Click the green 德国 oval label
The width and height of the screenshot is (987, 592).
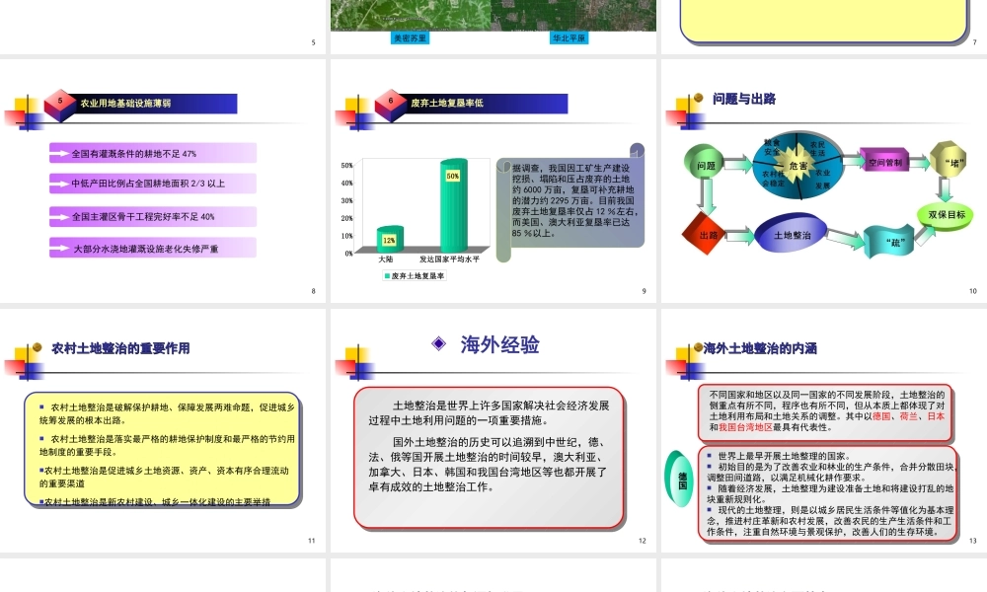click(x=680, y=479)
